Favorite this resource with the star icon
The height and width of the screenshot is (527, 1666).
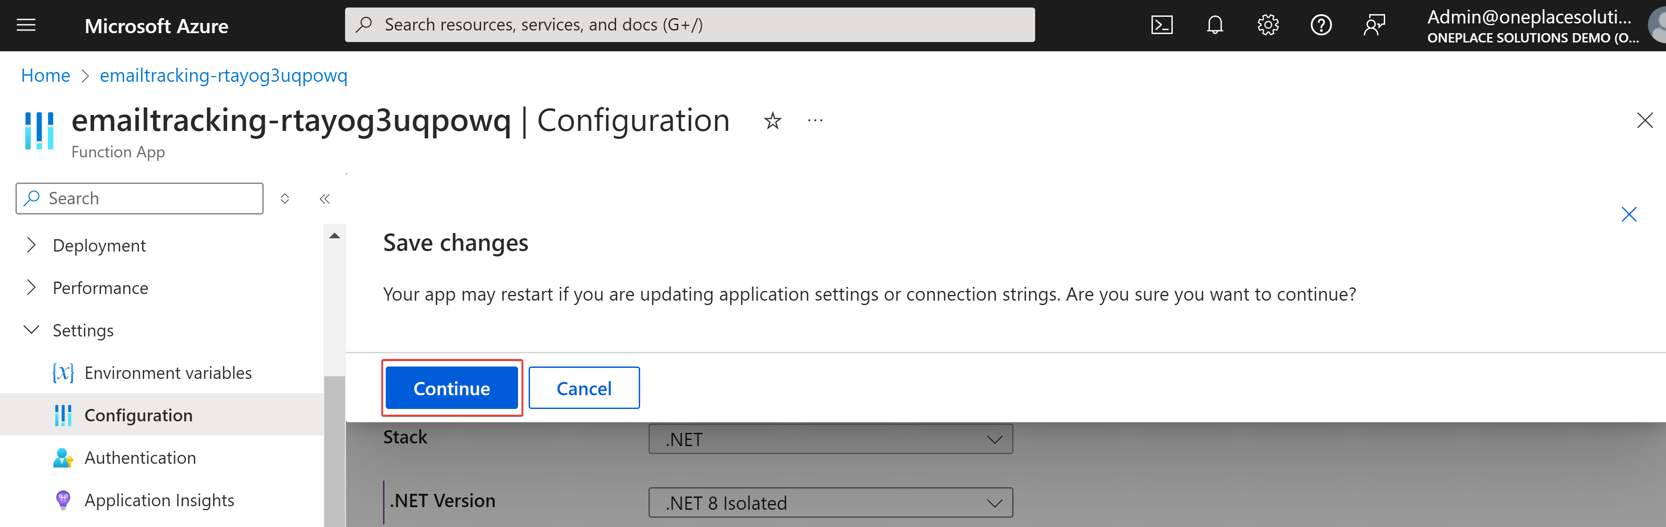[772, 121]
